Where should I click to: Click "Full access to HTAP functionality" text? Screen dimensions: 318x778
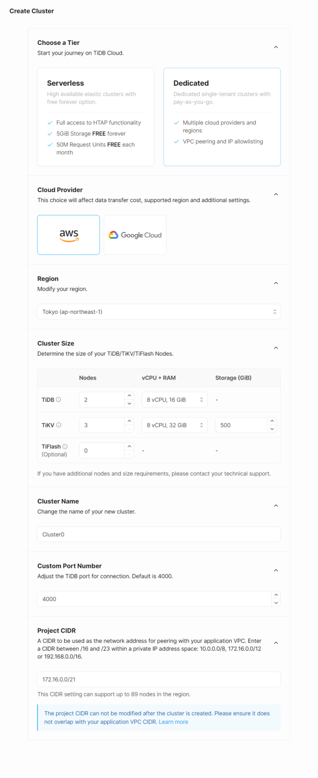(x=99, y=123)
